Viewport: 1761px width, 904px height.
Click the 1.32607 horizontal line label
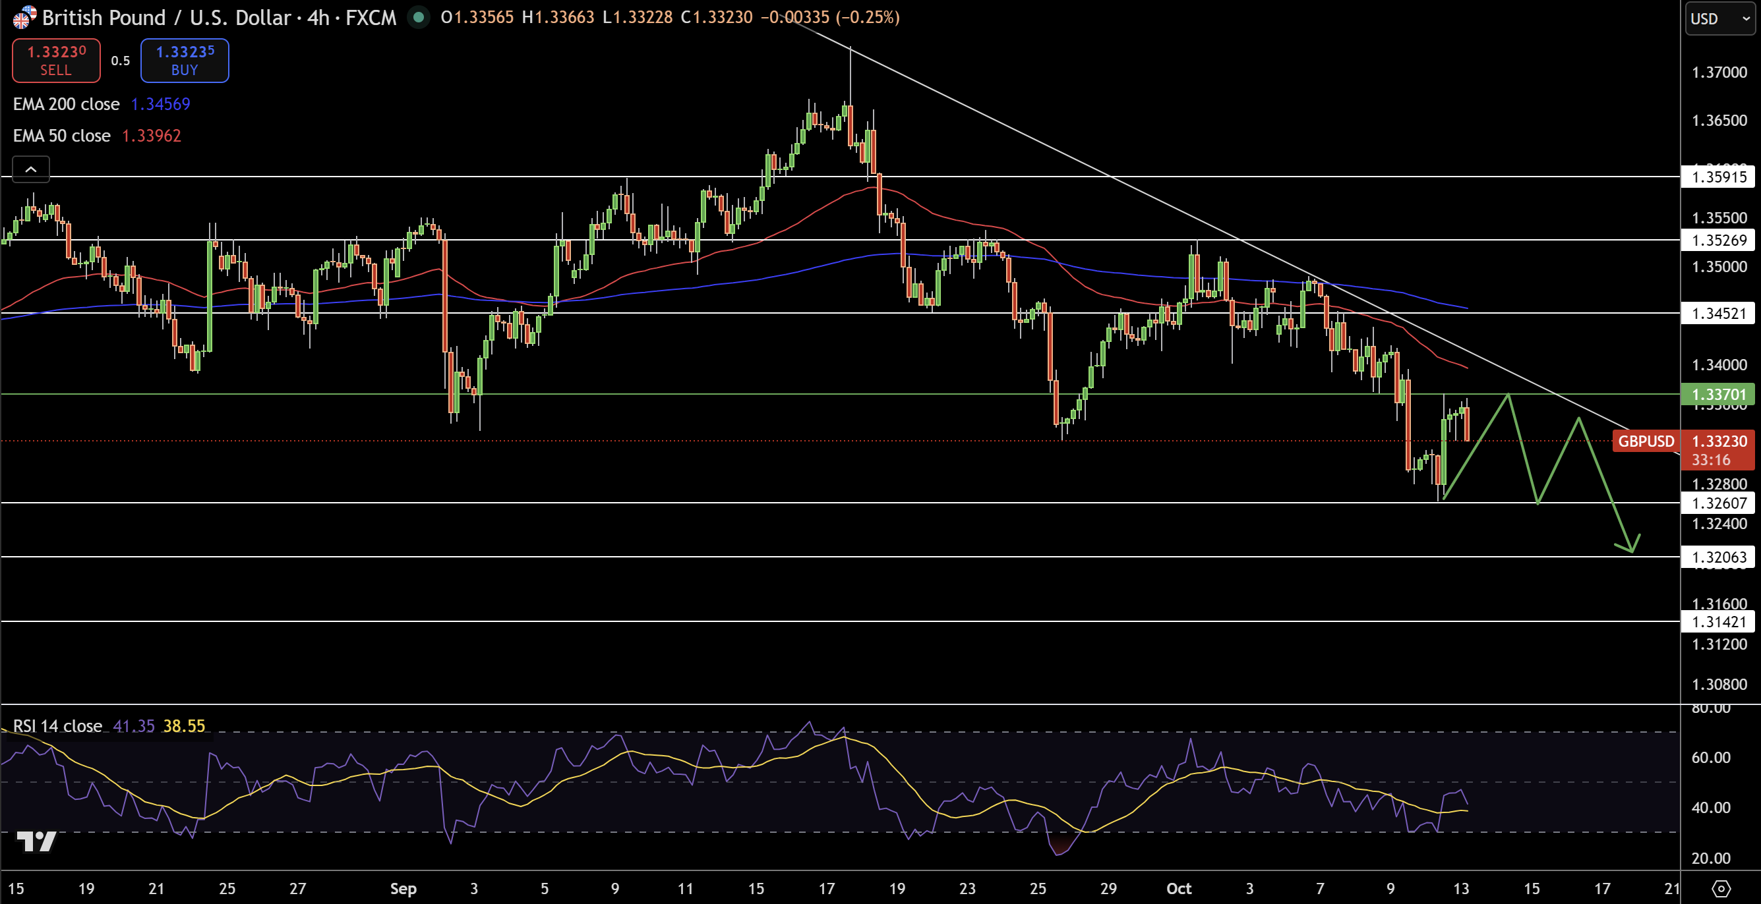1719,503
